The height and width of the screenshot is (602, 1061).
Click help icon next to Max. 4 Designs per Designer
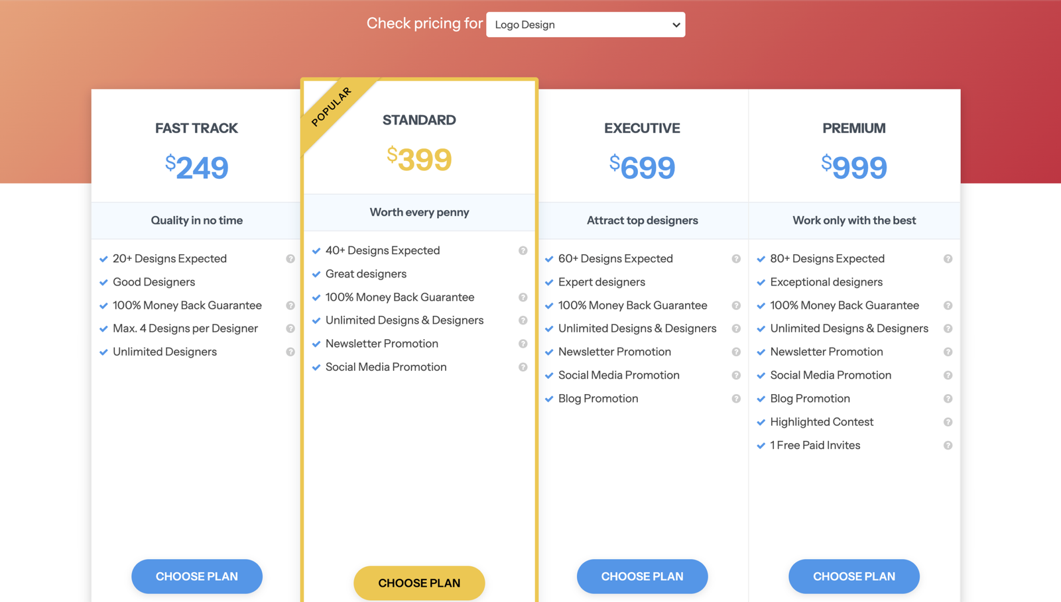coord(290,328)
